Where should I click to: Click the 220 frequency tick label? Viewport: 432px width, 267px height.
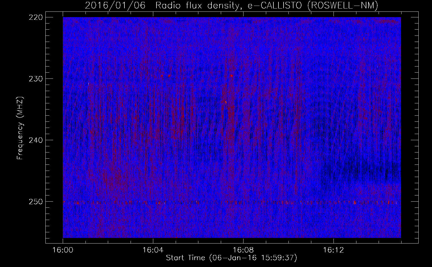pyautogui.click(x=36, y=17)
